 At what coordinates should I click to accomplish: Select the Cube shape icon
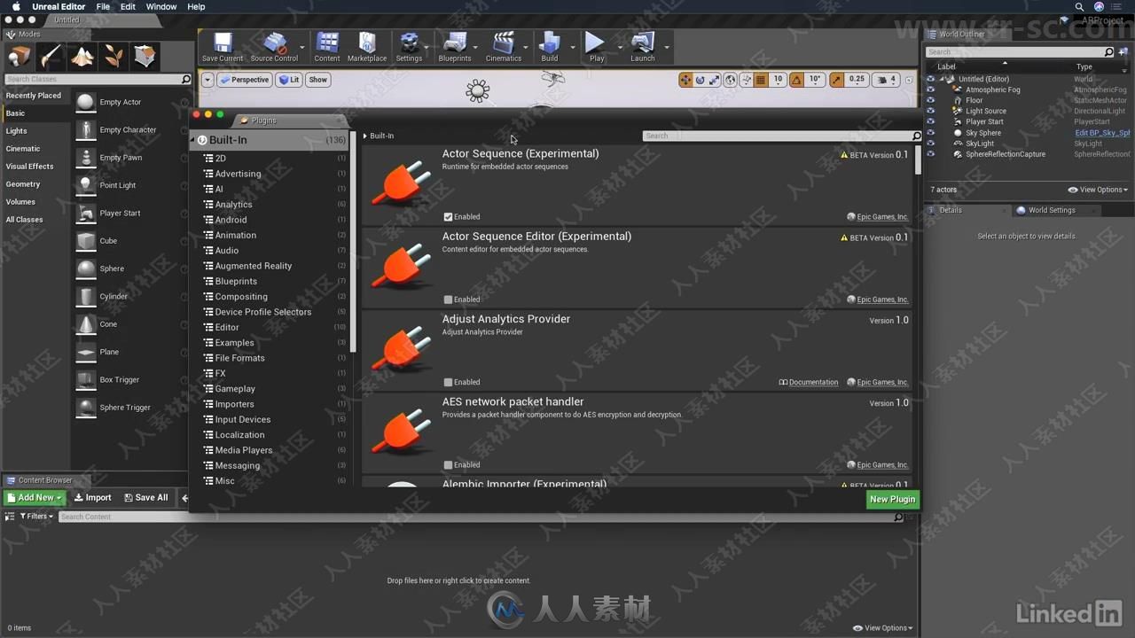(86, 241)
